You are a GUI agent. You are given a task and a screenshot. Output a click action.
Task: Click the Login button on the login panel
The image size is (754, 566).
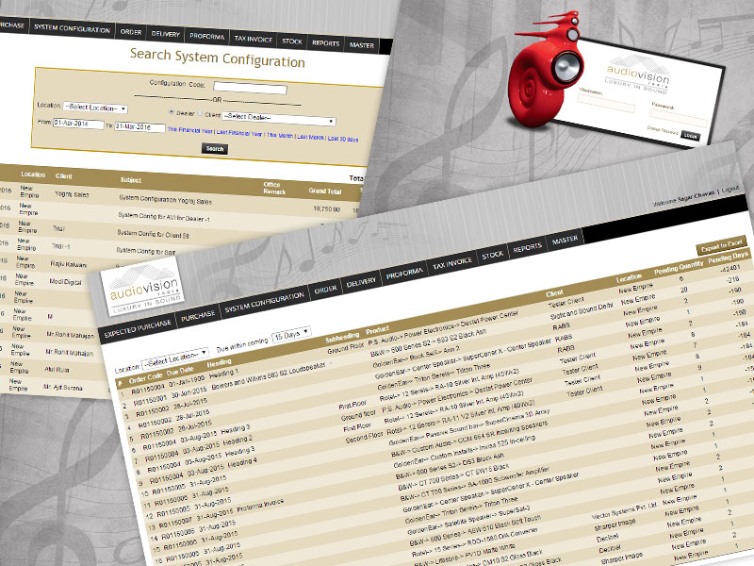[690, 136]
